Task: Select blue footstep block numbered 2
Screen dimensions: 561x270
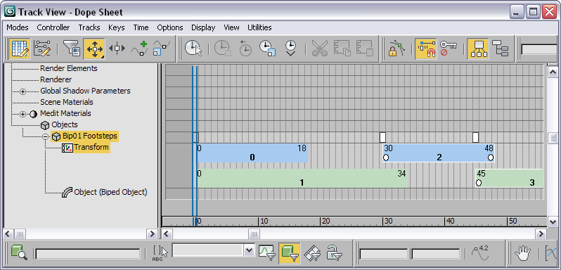Action: point(438,153)
